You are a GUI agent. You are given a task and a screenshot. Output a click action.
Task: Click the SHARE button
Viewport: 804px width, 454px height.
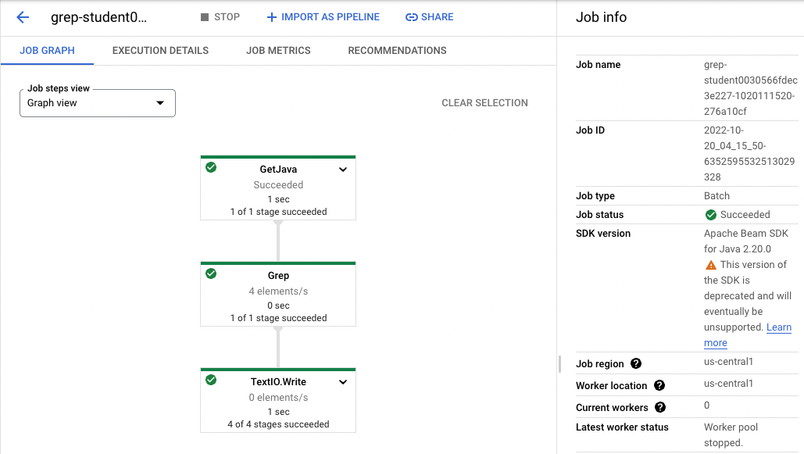tap(429, 17)
